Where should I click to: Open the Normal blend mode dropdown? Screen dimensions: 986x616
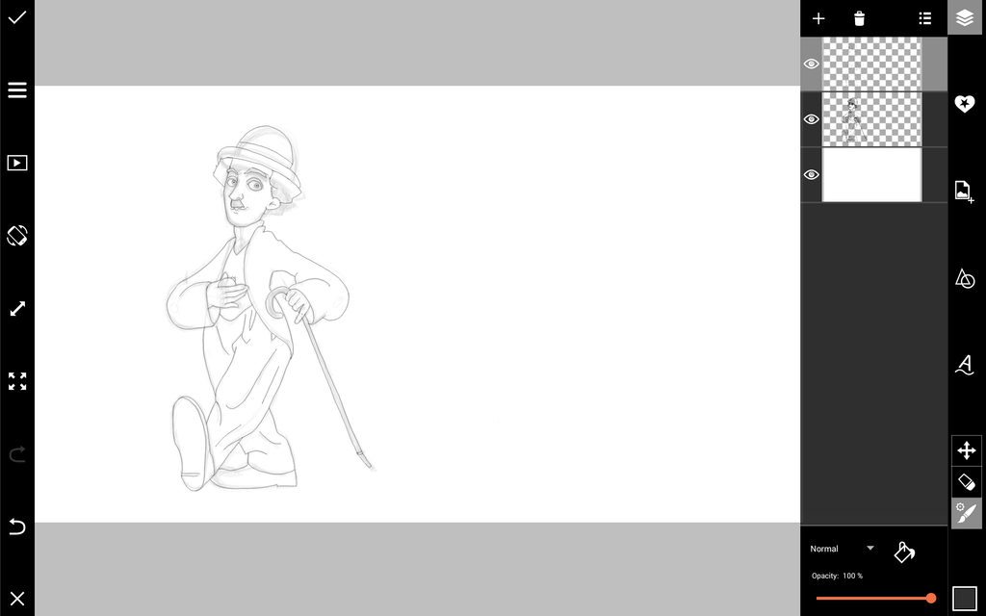[842, 549]
